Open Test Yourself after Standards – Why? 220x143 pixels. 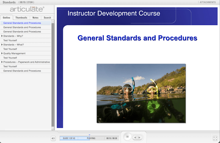click(x=26, y=40)
